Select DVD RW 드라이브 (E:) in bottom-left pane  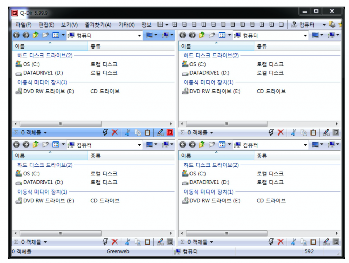click(x=45, y=200)
